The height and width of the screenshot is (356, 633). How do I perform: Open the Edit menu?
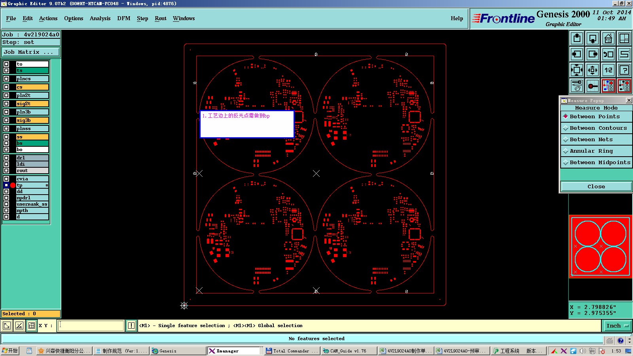28,19
